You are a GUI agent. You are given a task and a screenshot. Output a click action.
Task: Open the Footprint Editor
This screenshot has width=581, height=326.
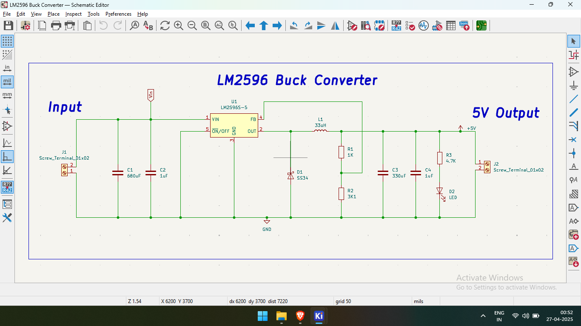(380, 25)
